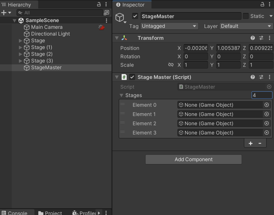Open object picker for Element 1

pyautogui.click(x=267, y=114)
